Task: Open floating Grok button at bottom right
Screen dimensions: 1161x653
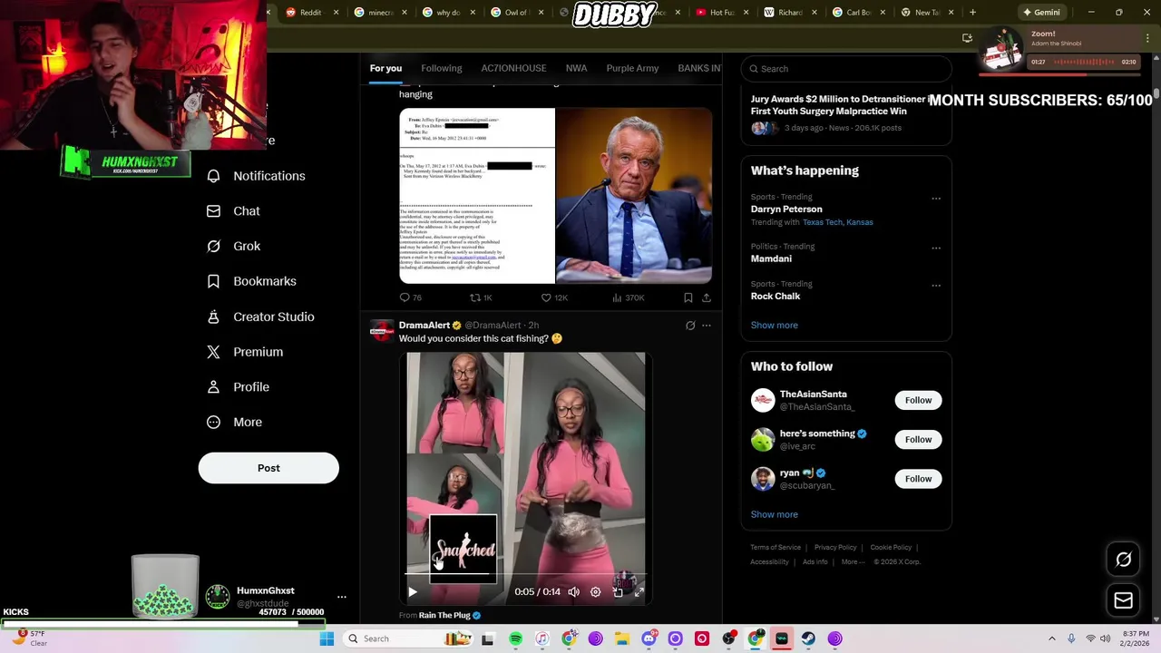Action: tap(1123, 560)
